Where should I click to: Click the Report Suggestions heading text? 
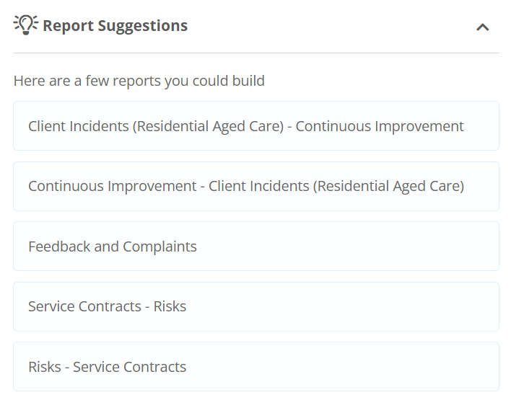click(115, 26)
